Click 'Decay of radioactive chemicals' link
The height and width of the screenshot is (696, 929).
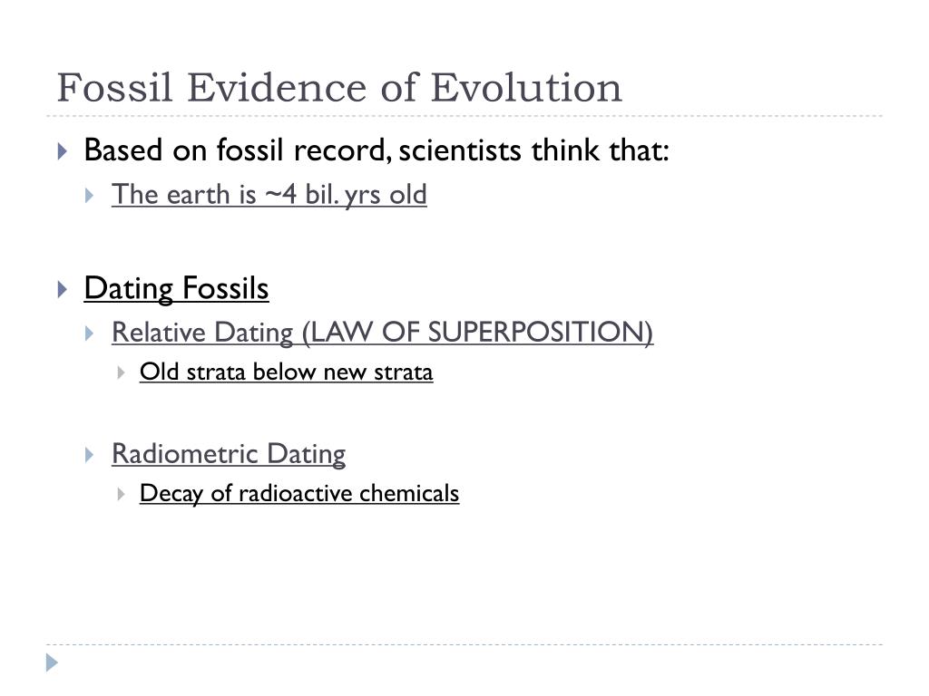[299, 494]
